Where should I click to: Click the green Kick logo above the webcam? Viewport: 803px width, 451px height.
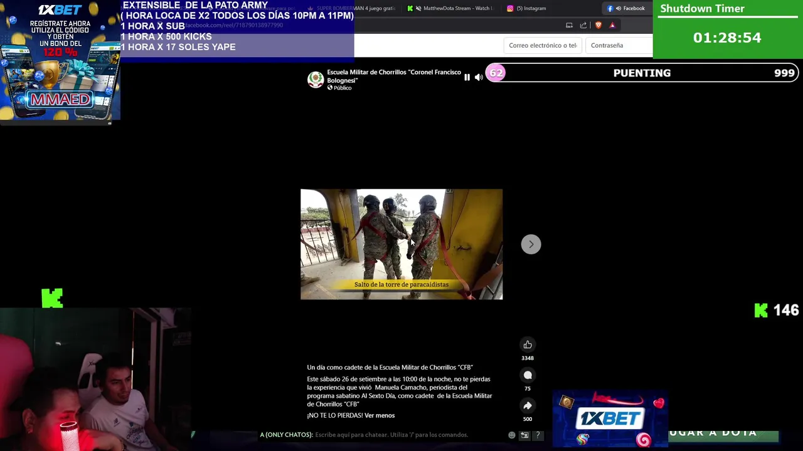pos(52,298)
